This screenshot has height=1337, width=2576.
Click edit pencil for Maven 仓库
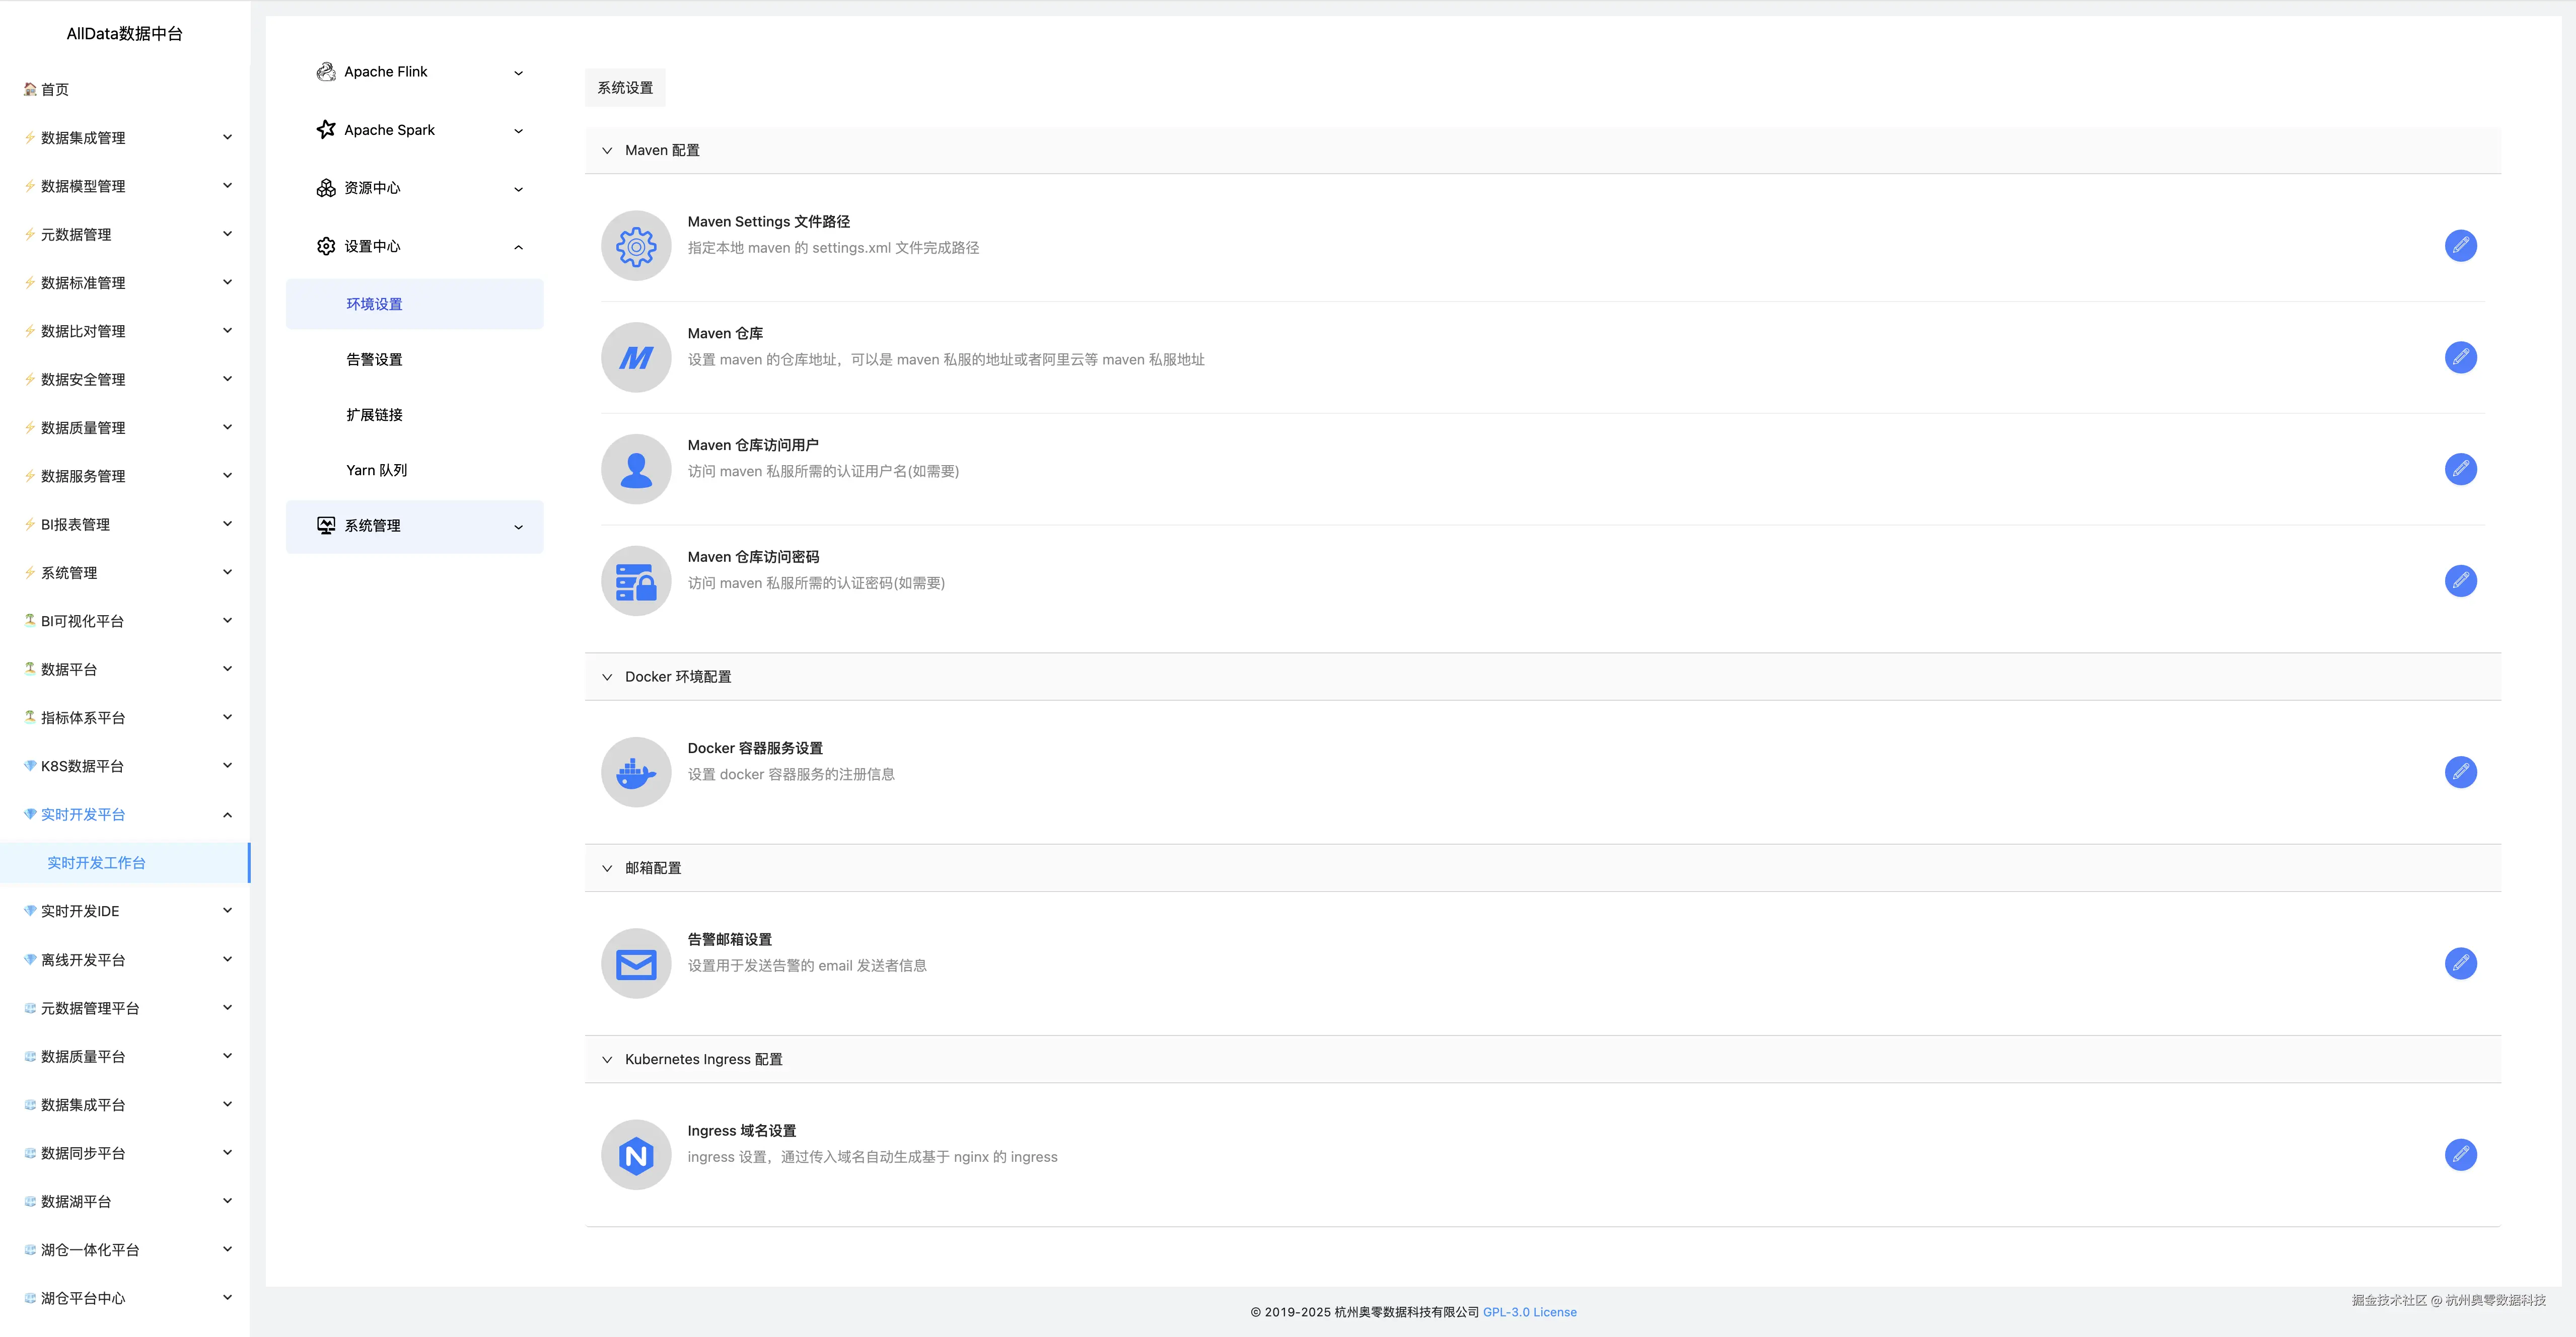tap(2460, 357)
